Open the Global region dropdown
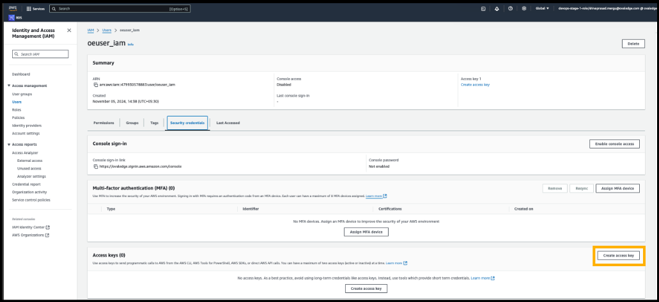The image size is (659, 302). point(542,8)
